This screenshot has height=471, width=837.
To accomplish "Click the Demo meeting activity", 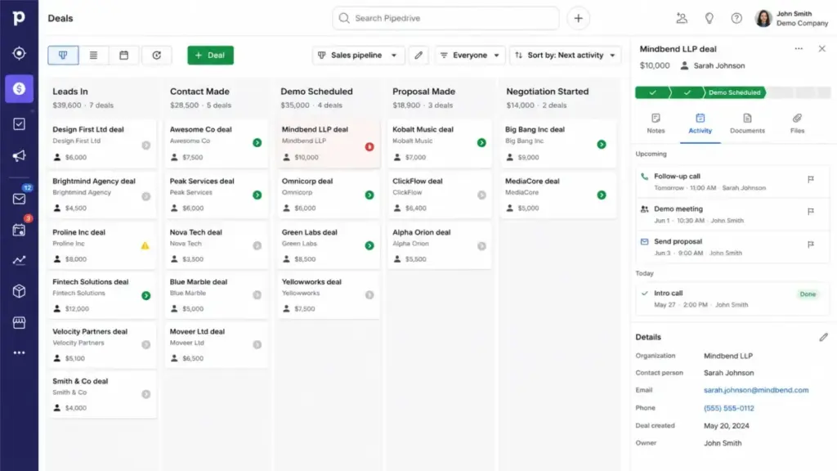I will tap(732, 214).
